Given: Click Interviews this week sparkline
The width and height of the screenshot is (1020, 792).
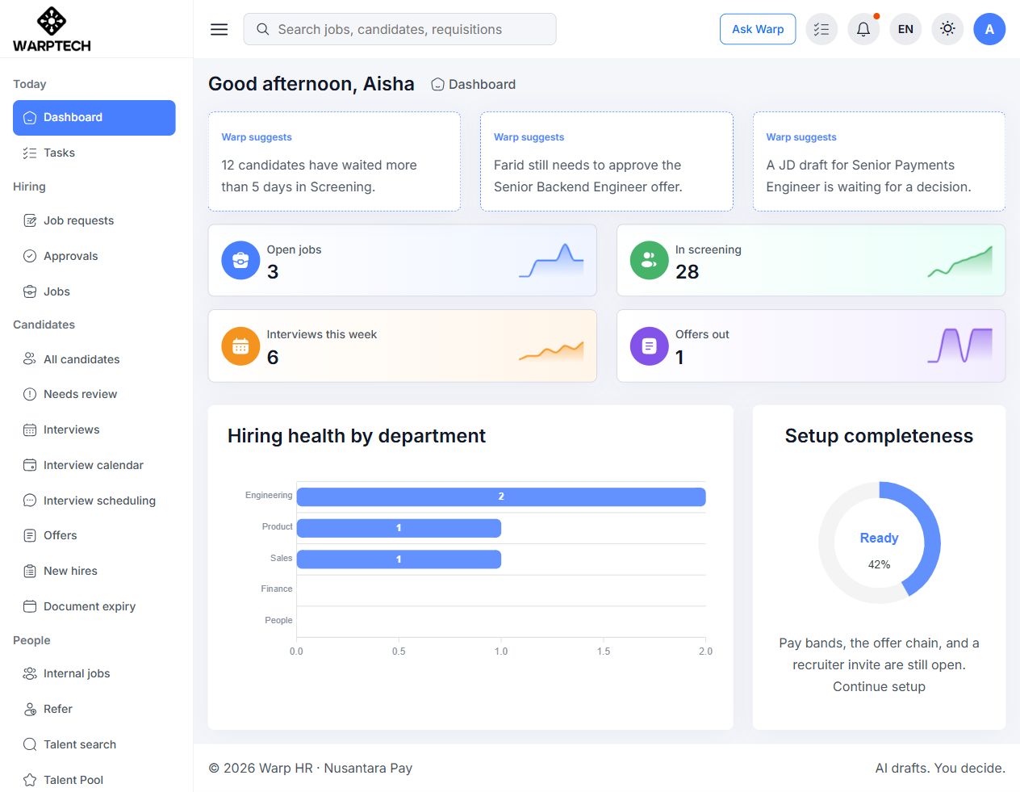Looking at the screenshot, I should (551, 350).
